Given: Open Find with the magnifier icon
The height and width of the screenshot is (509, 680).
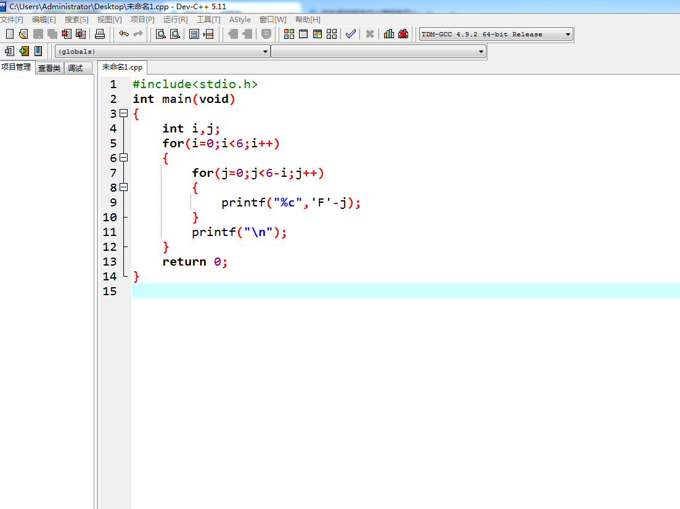Looking at the screenshot, I should tap(161, 34).
